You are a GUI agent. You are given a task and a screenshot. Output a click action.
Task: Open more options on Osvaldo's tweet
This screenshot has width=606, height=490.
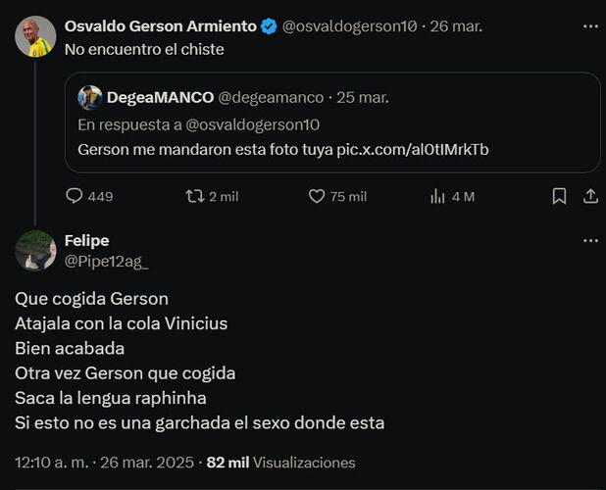tap(590, 26)
